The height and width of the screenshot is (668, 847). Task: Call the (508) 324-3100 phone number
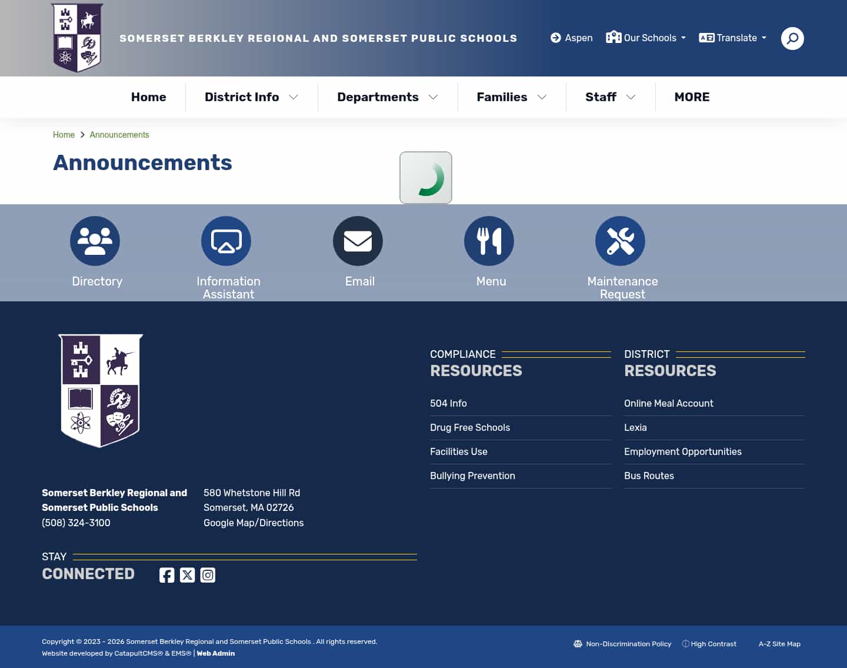click(76, 523)
